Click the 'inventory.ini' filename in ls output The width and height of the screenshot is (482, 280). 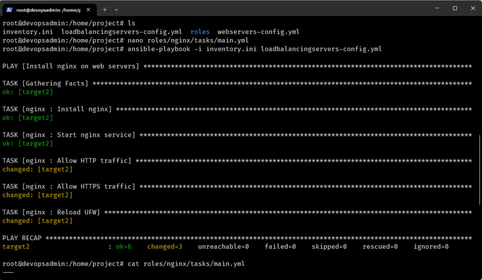click(x=27, y=31)
